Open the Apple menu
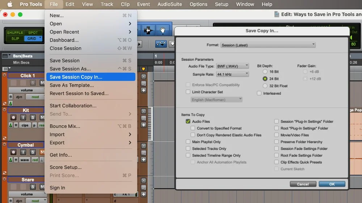Image resolution: width=362 pixels, height=203 pixels. tap(10, 4)
